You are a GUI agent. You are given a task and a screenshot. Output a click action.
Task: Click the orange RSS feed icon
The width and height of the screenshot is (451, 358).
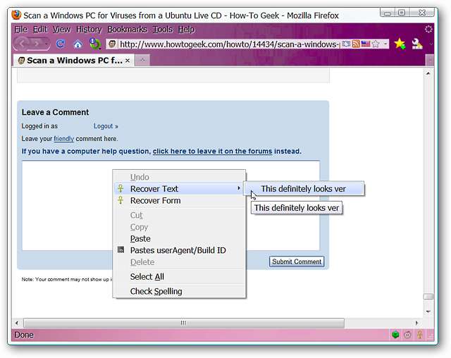356,44
